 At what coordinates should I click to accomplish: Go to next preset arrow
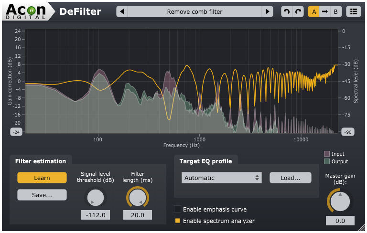tap(267, 11)
